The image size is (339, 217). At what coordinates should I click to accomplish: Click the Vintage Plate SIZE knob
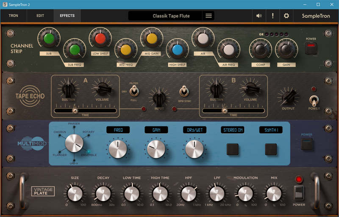tap(75, 194)
